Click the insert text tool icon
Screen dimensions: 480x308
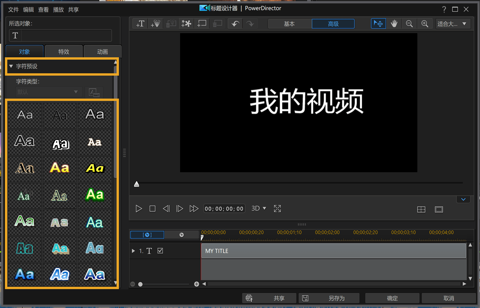point(140,24)
